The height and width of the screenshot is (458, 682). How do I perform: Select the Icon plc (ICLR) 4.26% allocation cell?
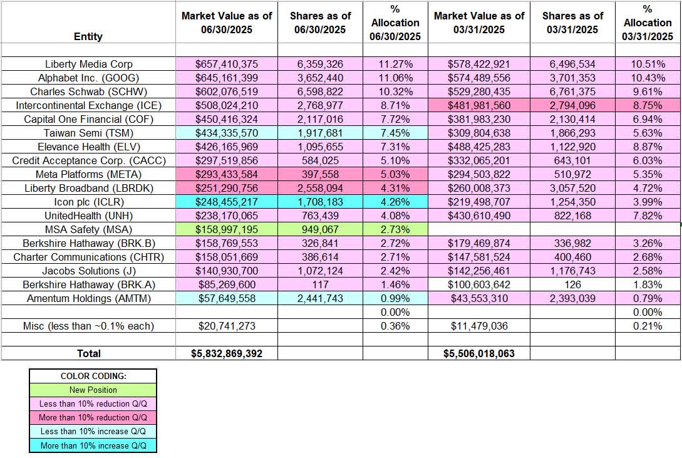click(x=394, y=202)
